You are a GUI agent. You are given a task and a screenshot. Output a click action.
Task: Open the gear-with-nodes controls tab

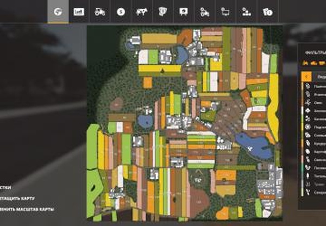(x=246, y=11)
